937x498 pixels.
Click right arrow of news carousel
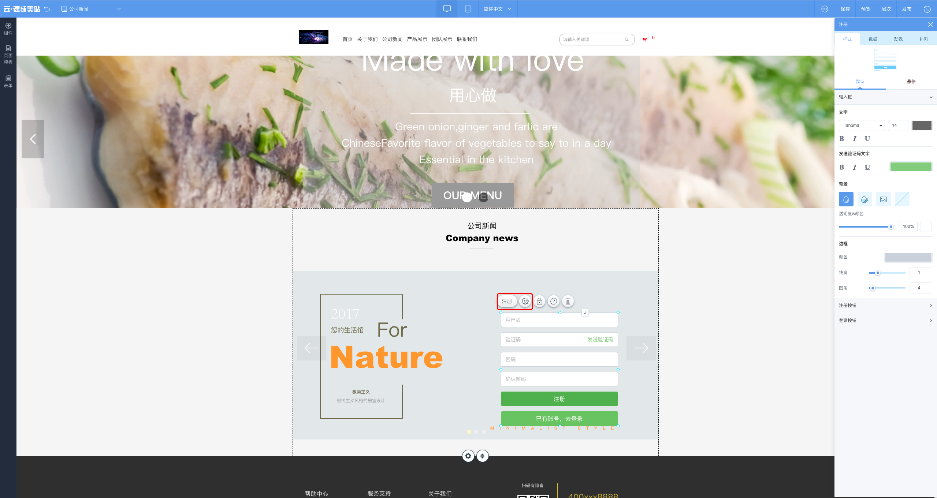pos(641,348)
